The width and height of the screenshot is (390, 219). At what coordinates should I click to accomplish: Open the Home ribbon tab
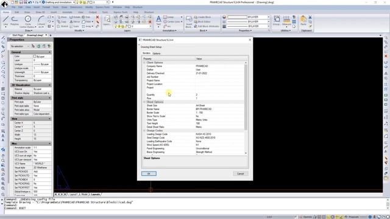tap(6, 12)
